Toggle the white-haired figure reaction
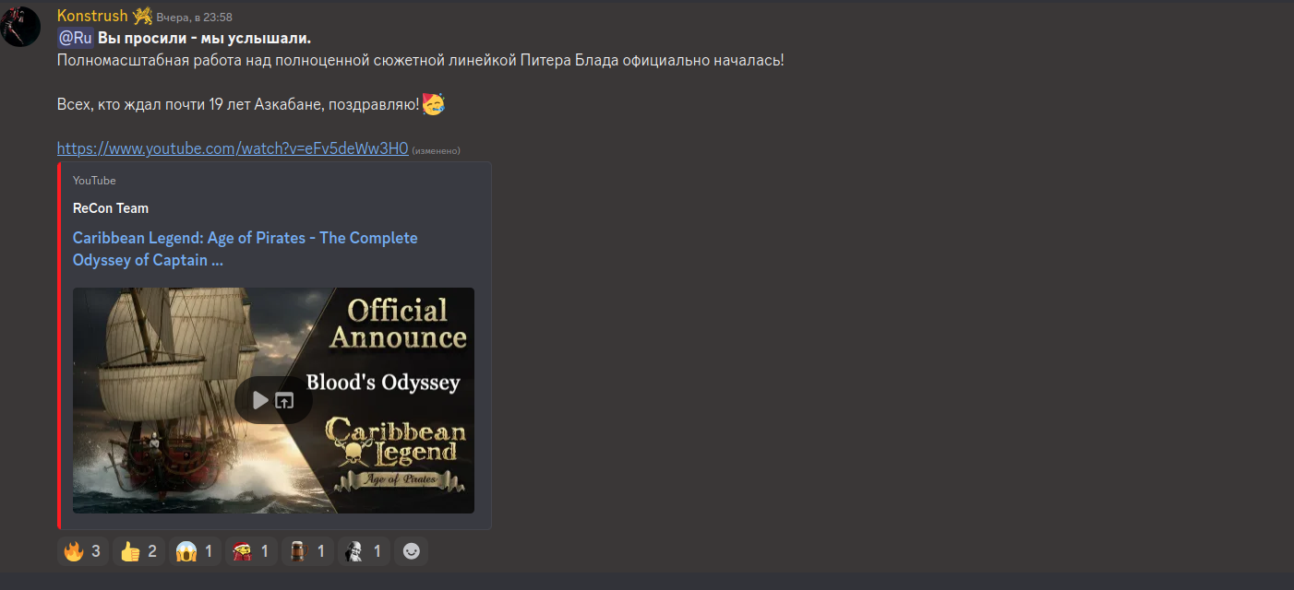Screen dimensions: 1294x590 (364, 551)
